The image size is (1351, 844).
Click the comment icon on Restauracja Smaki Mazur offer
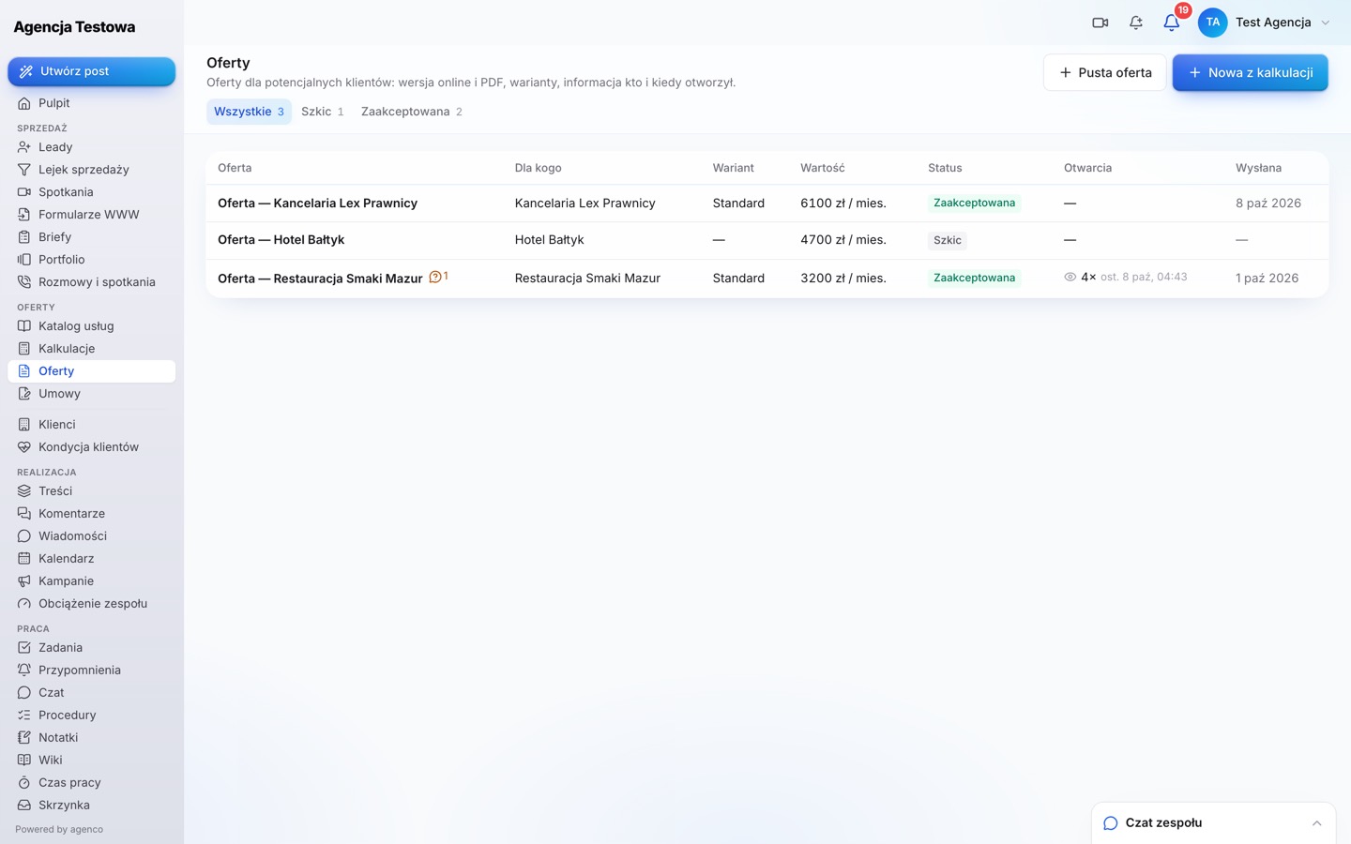pos(435,277)
